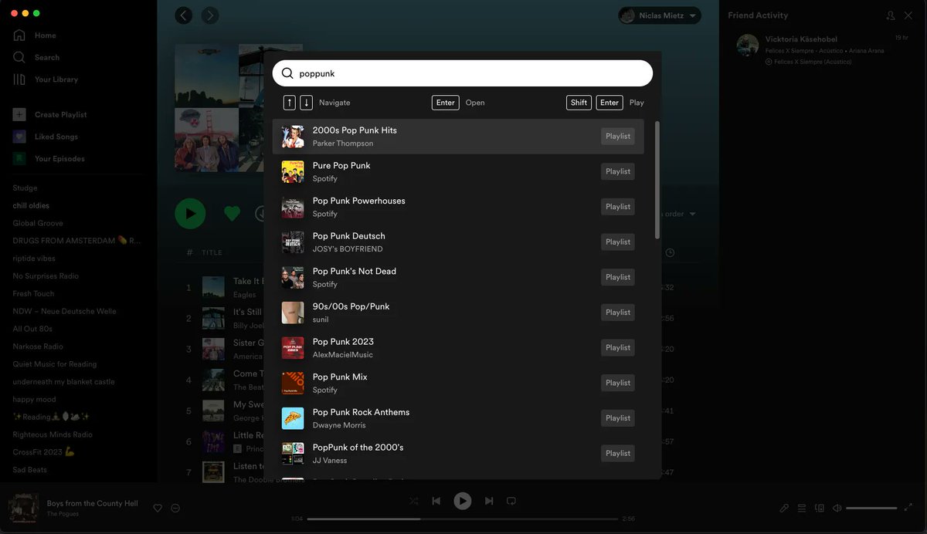This screenshot has height=534, width=927.
Task: Adjust the volume slider
Action: coord(871,508)
